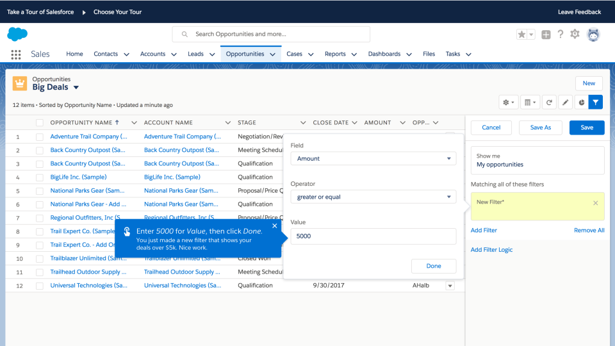
Task: Click the Done button
Action: click(x=434, y=266)
